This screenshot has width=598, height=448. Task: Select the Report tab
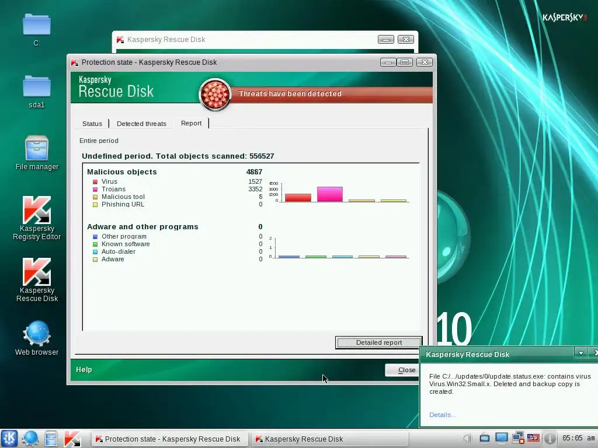pos(191,123)
